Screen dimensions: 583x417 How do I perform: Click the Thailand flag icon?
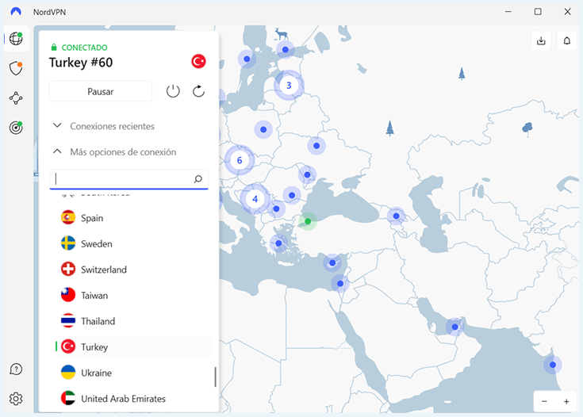click(x=68, y=321)
